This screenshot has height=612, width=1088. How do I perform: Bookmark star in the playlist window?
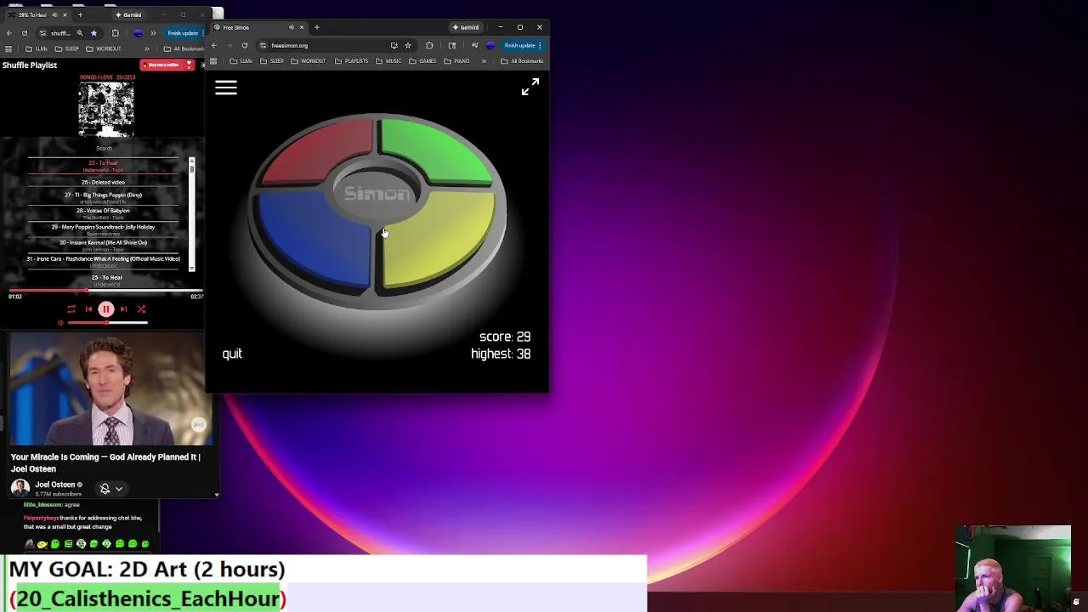tap(93, 33)
